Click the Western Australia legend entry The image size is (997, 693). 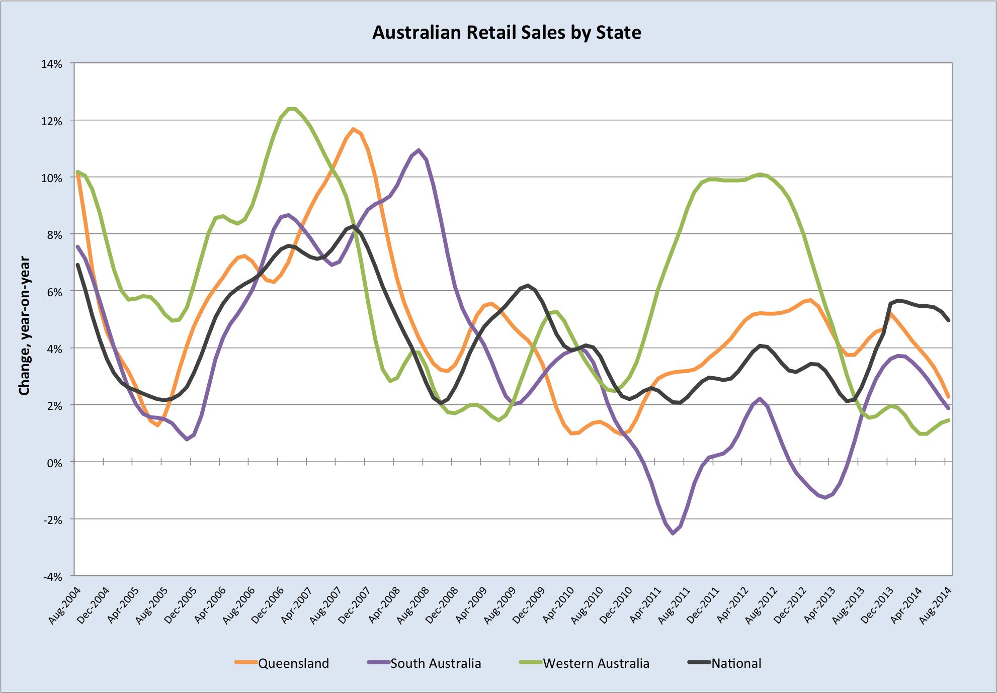(596, 663)
